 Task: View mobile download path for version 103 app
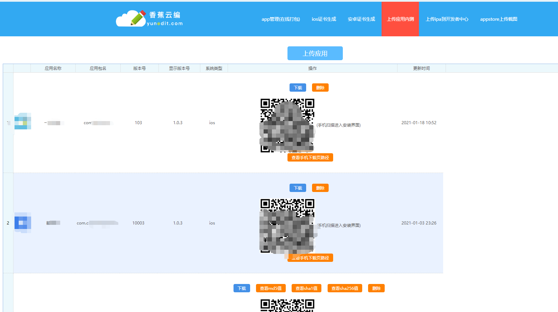pos(310,157)
